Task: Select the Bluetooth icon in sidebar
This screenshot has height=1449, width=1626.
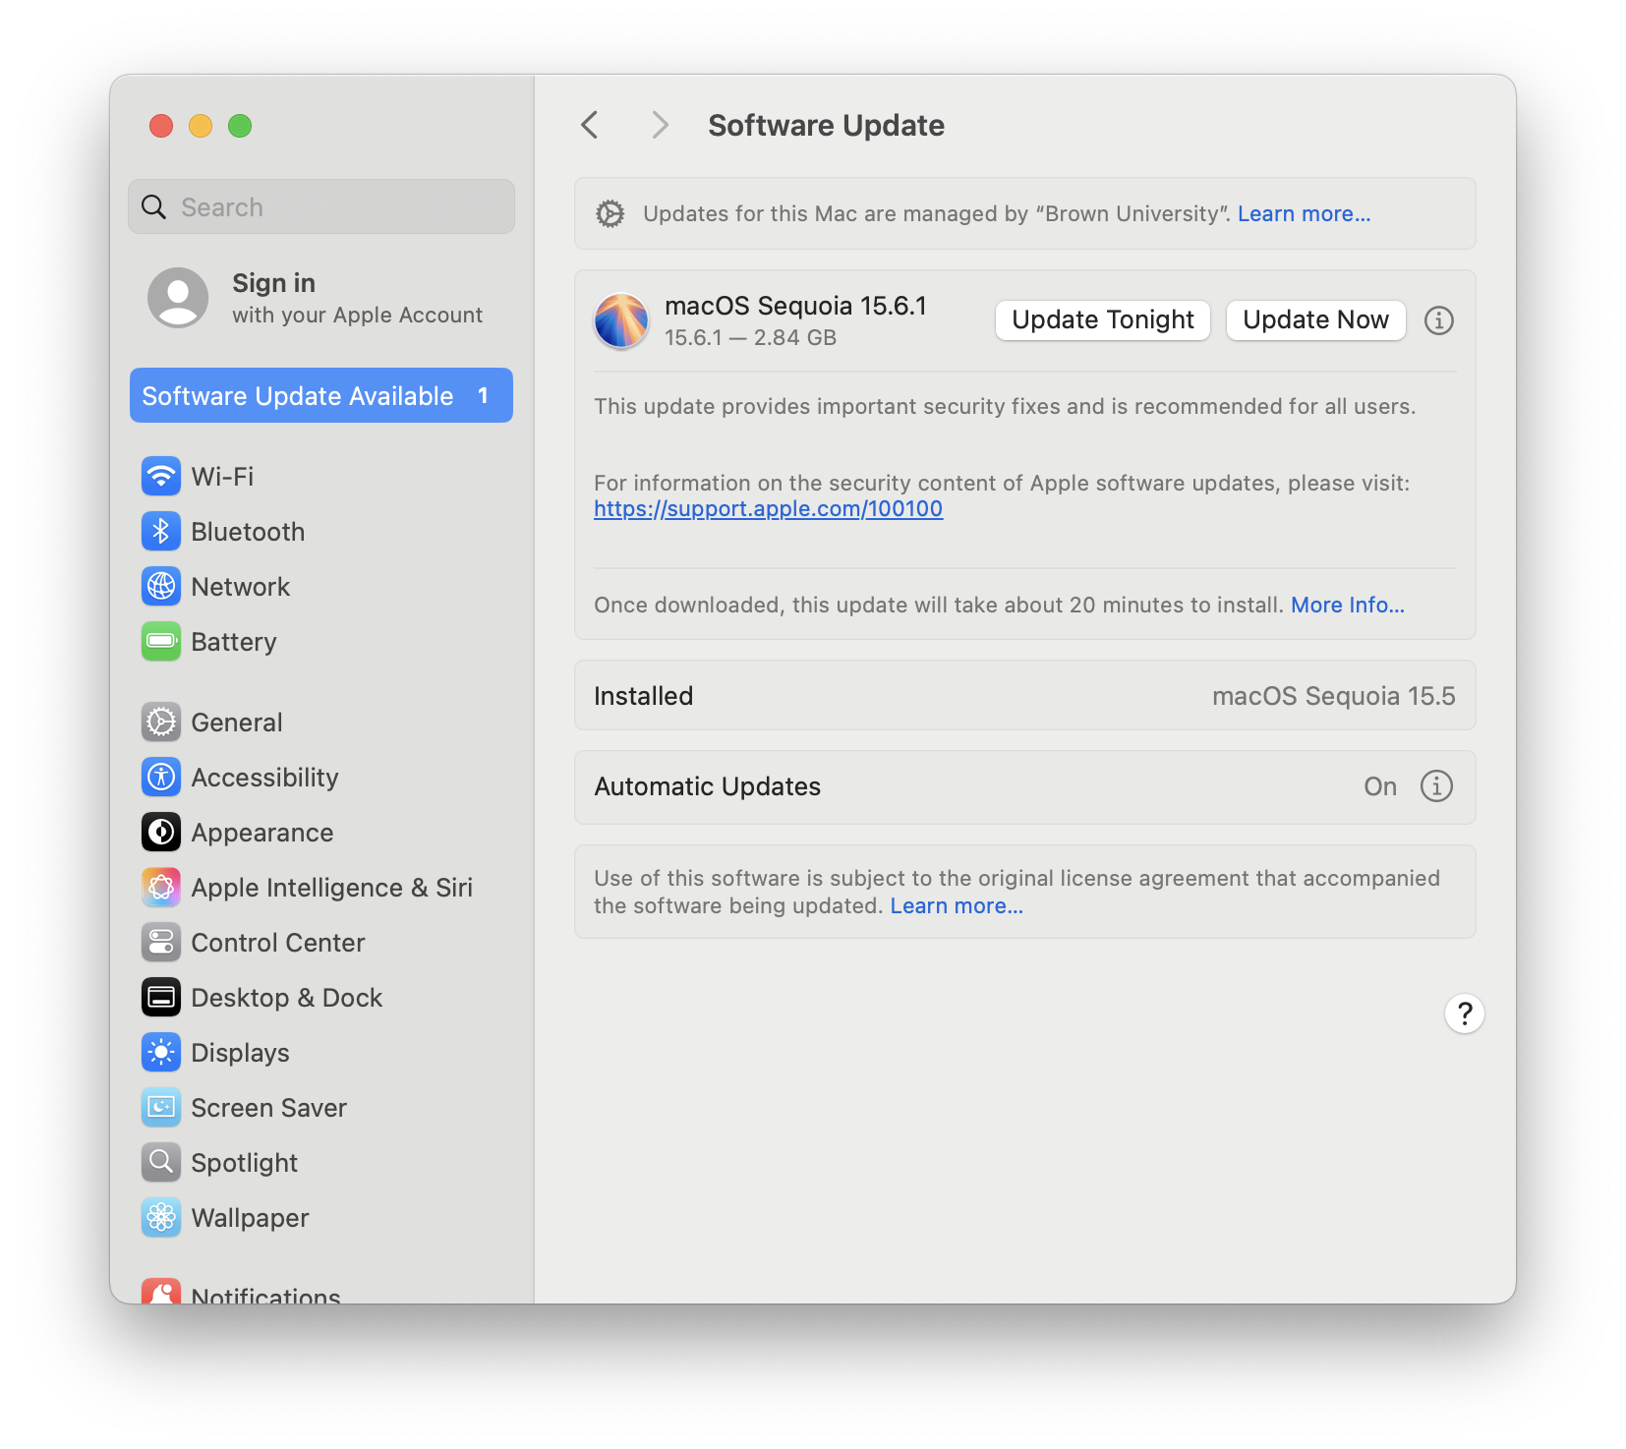Action: 161,532
